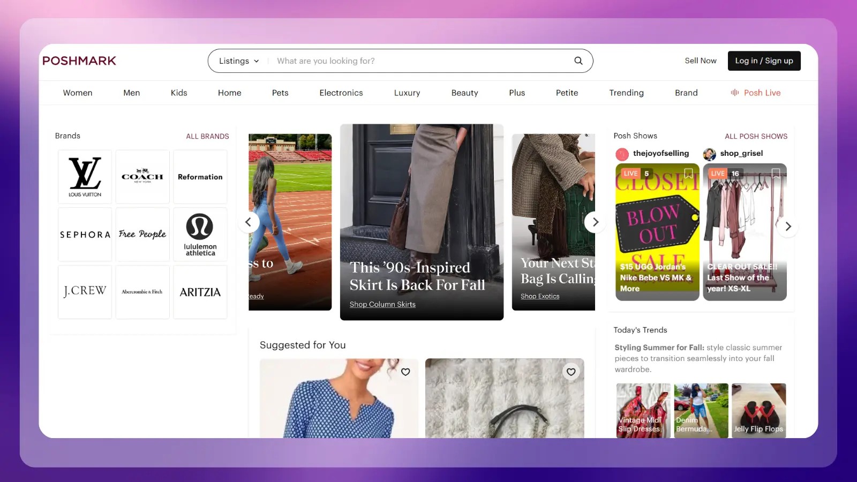Open the white fur bag listing
Image resolution: width=857 pixels, height=482 pixels.
[505, 398]
